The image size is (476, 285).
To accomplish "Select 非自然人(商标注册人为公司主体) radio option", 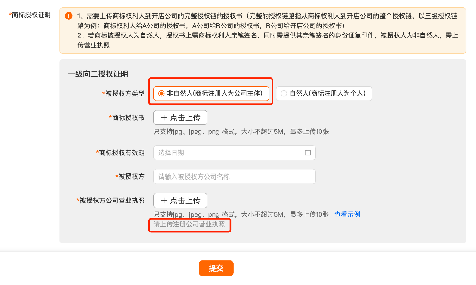I will [x=162, y=93].
